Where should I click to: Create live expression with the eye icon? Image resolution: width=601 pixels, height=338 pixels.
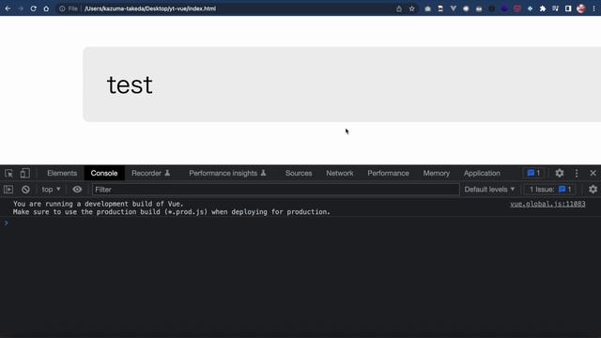click(77, 190)
